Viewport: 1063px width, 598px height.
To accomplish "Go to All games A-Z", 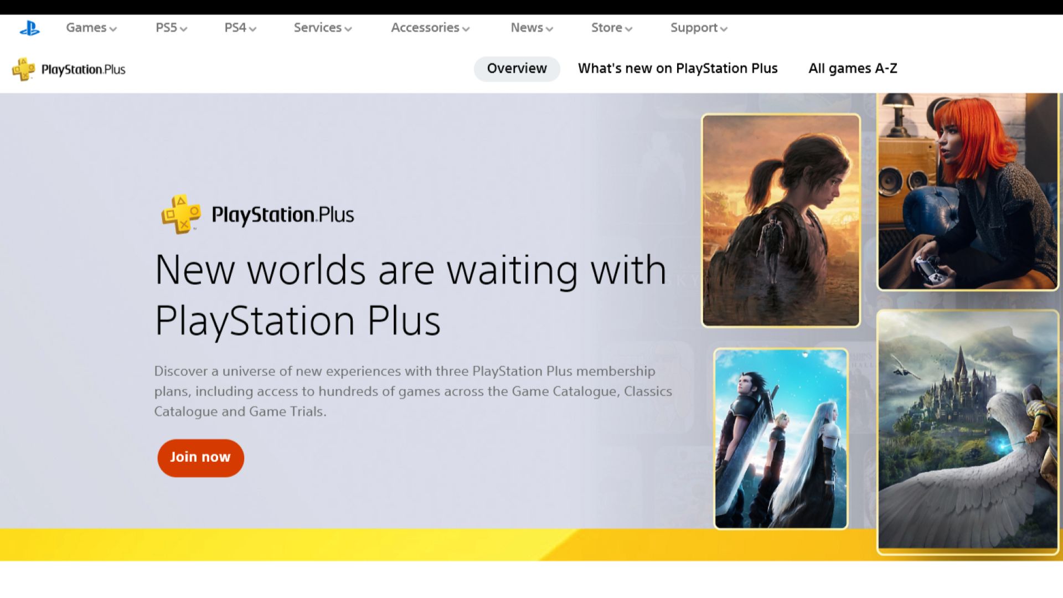I will click(x=853, y=69).
